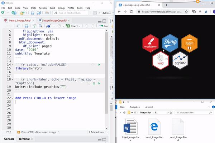
Task: Collapse the heading fold on line 22
Action: click(13, 98)
